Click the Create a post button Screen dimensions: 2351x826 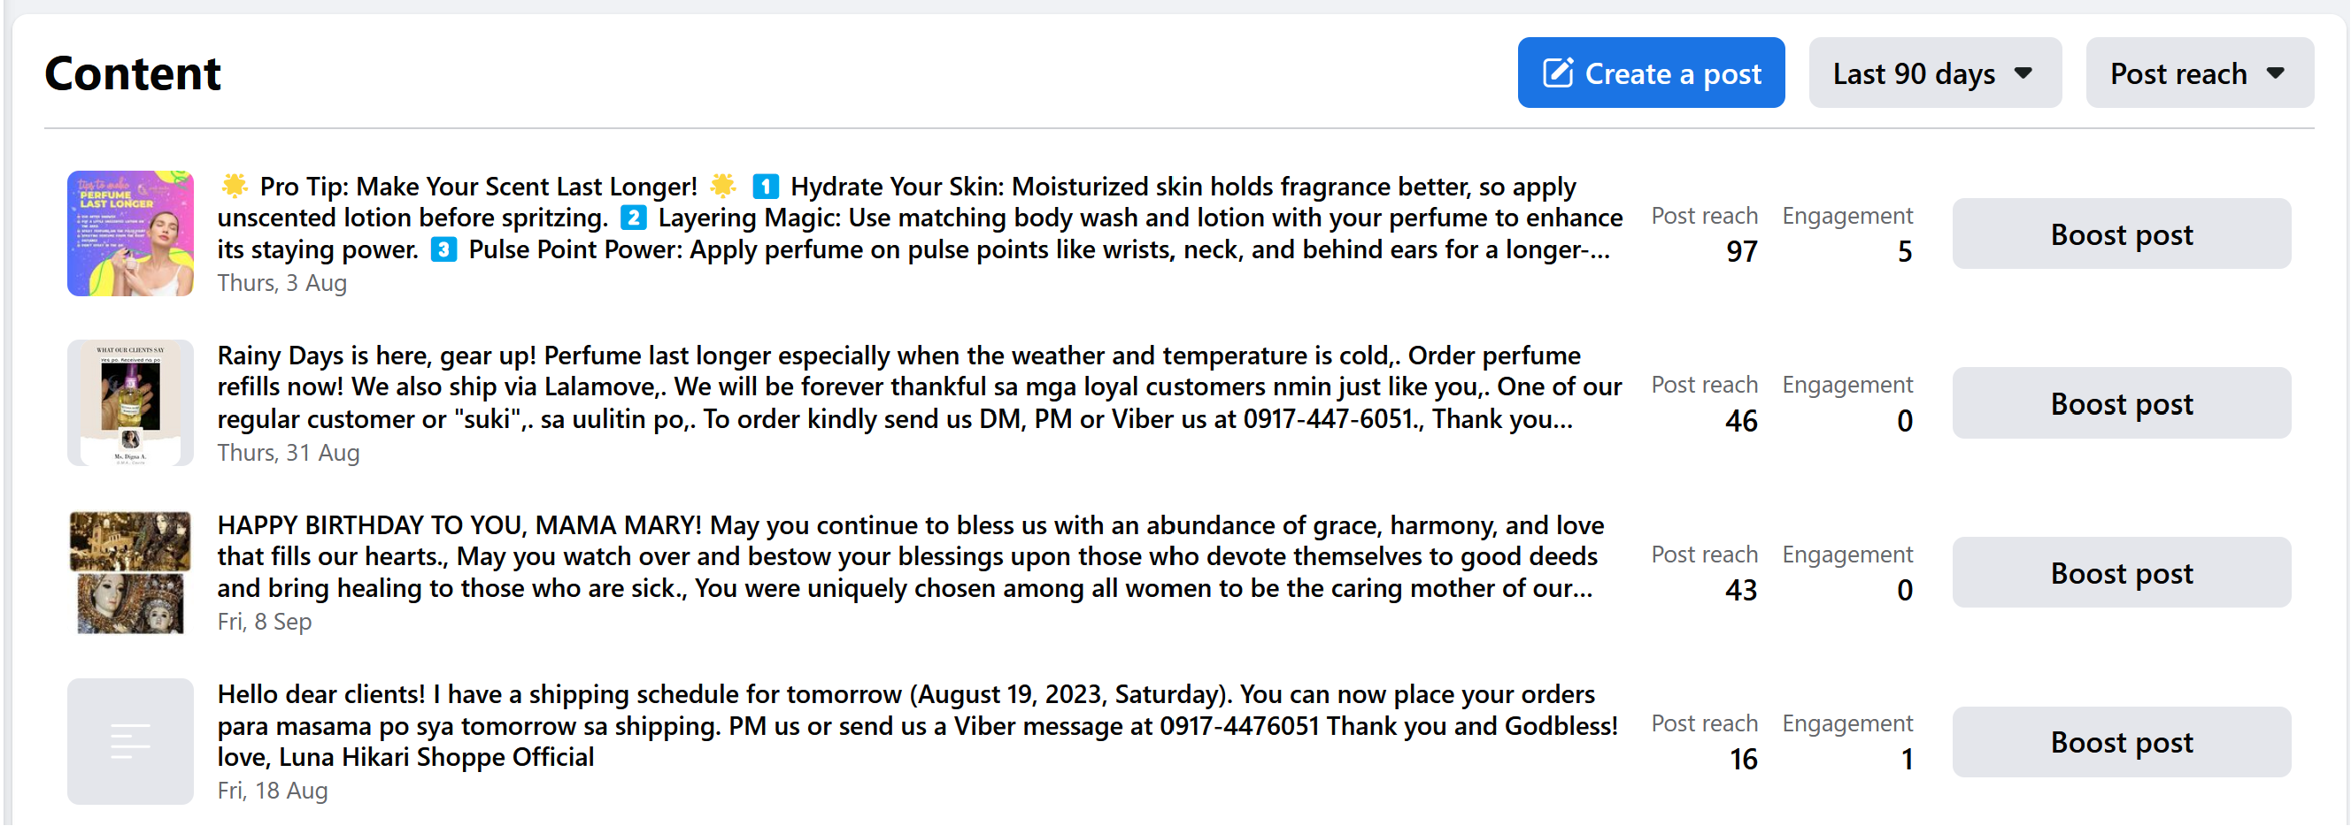1650,73
